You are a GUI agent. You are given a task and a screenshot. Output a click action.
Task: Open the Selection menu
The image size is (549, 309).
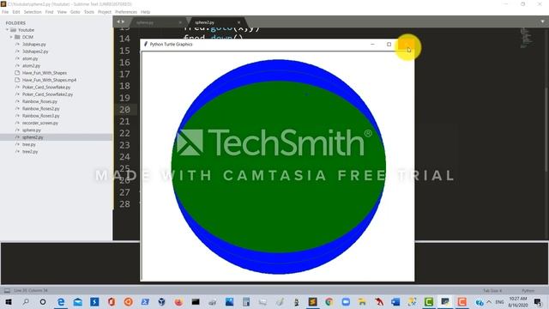33,12
